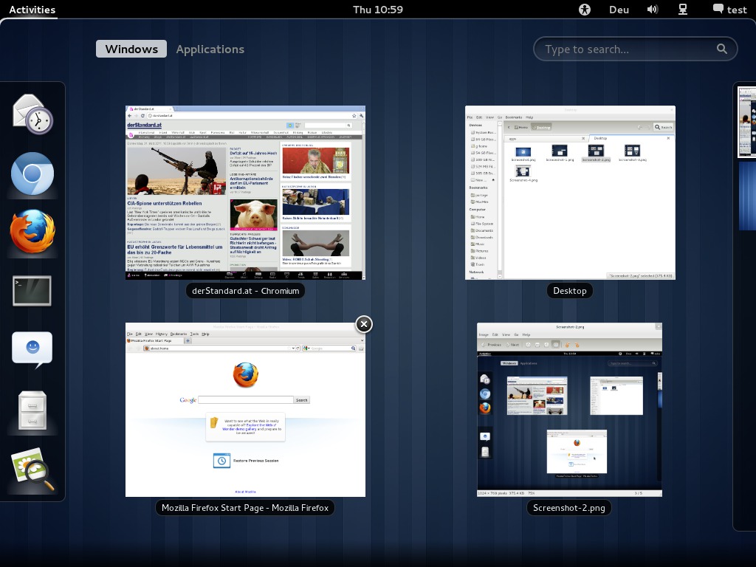Select the first workspace thumbnail at right edge
756x567 pixels.
(747, 122)
